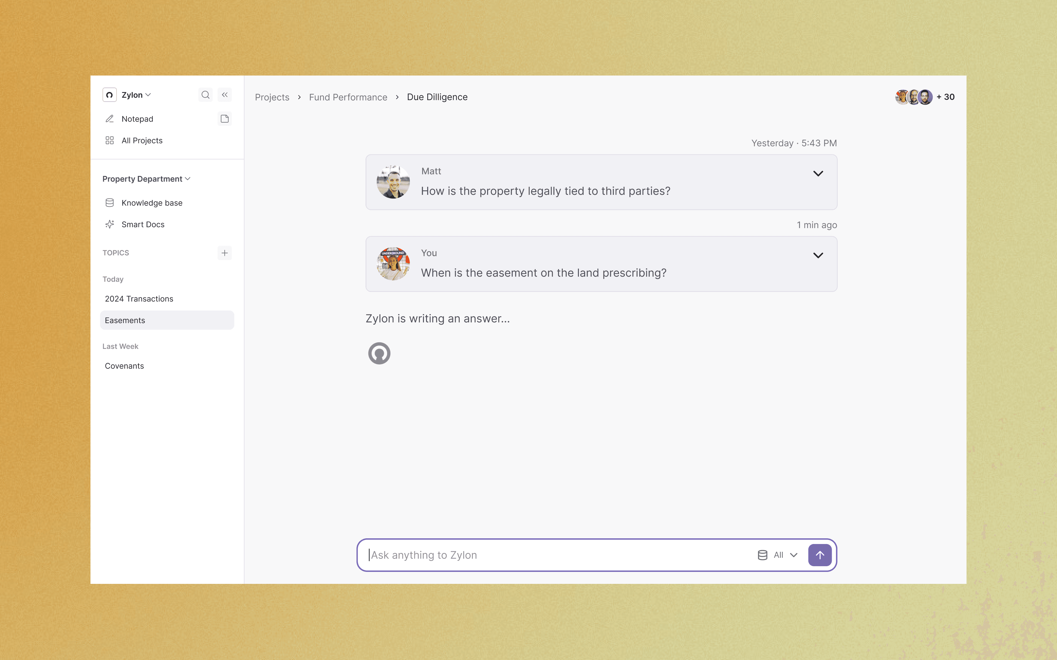Open the Covenants topic from last week
Screen dimensions: 1057x660
coord(124,366)
